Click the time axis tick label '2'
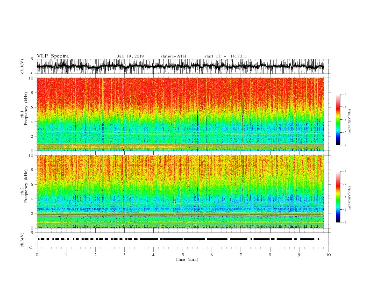Image resolution: width=370 pixels, height=286 pixels. 95,255
